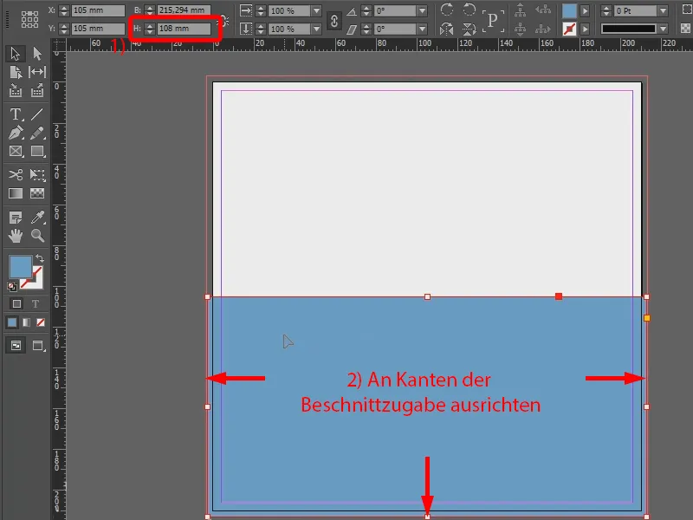
Task: Open the fill color dropdown in control bar
Action: [585, 11]
